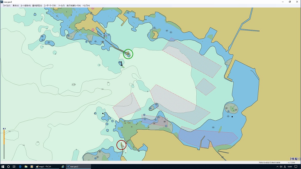Open the 航行支援モード(N) menu
The height and width of the screenshot is (169, 301).
[73, 6]
